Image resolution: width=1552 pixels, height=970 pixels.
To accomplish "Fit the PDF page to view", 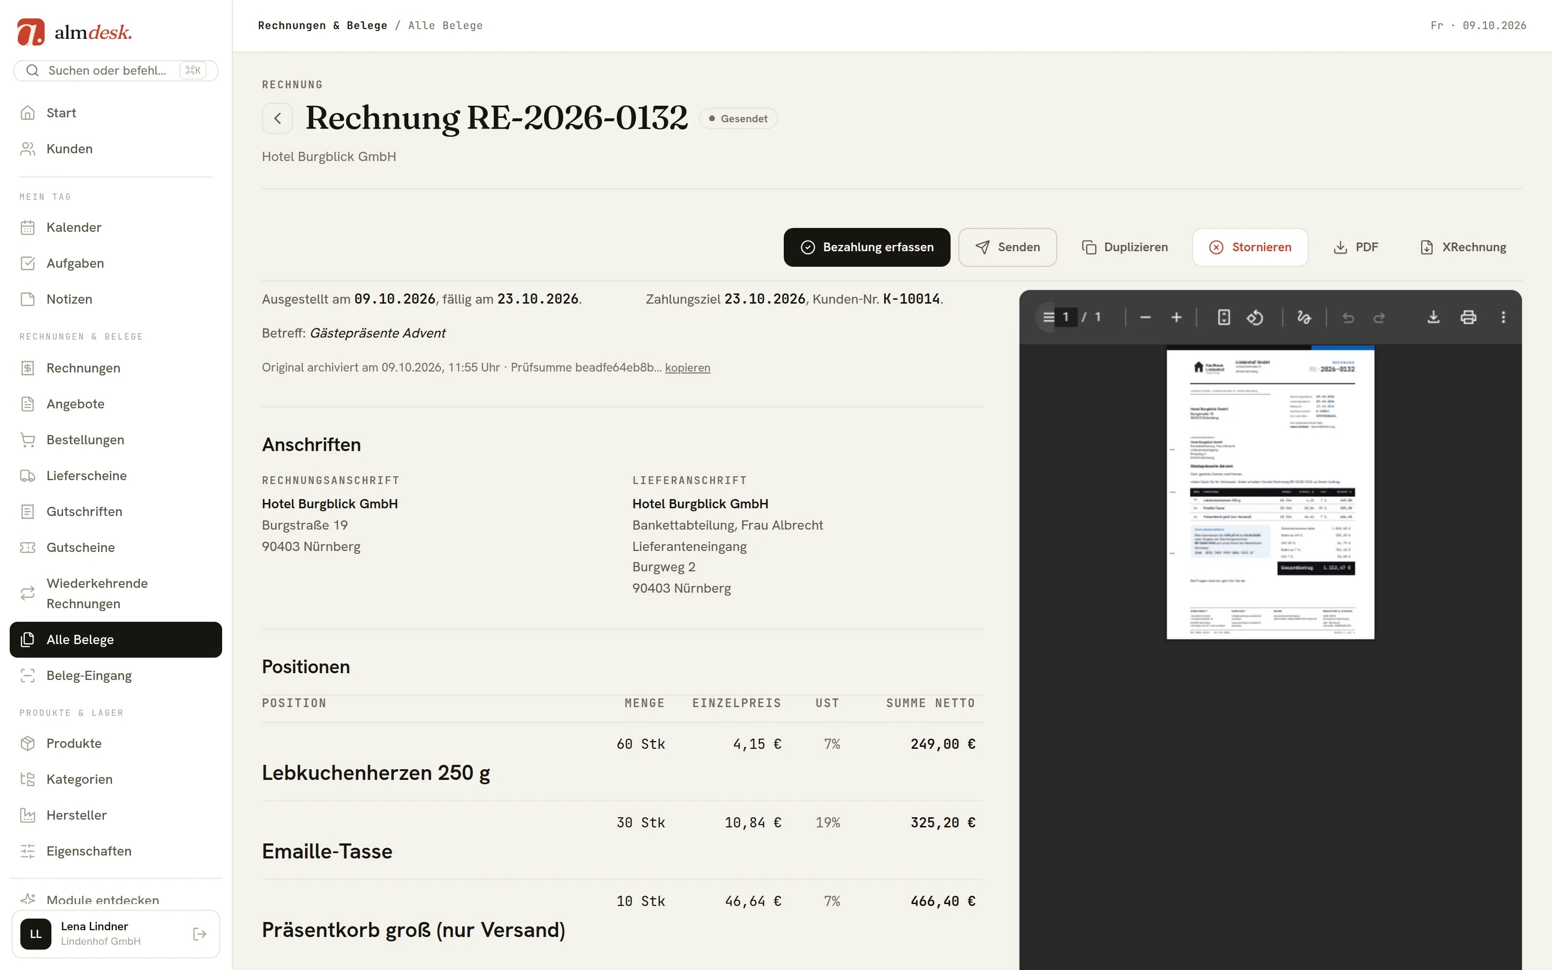I will click(1224, 317).
